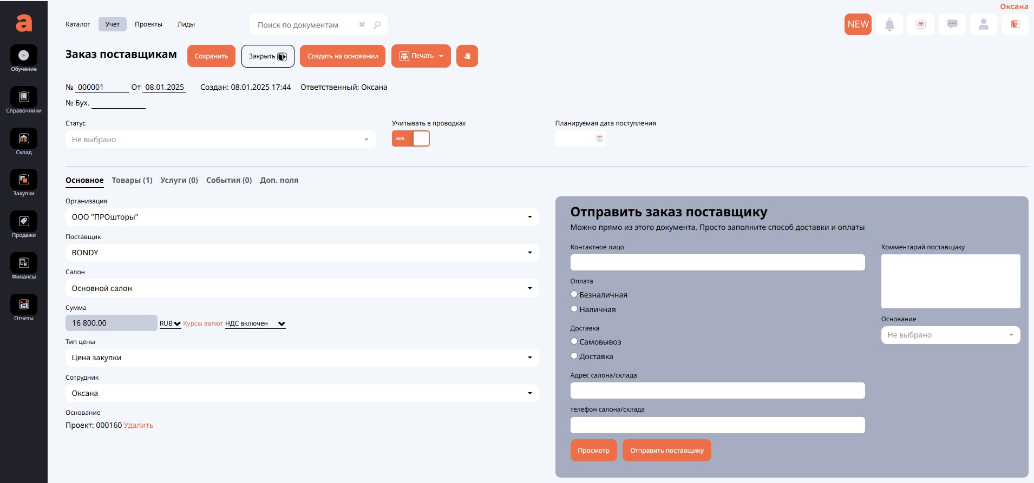Screen dimensions: 1034x483
Task: Open the Печать dropdown menu
Action: click(x=421, y=56)
